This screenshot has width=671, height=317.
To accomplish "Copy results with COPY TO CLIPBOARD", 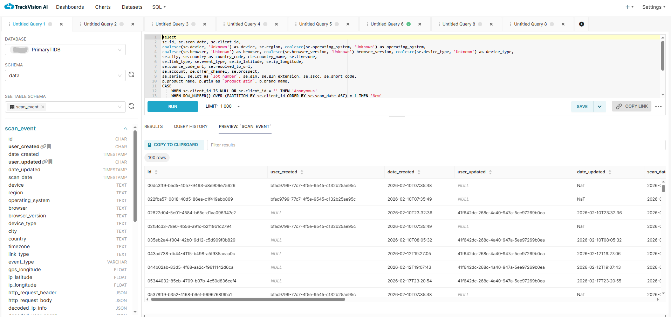I will click(174, 145).
